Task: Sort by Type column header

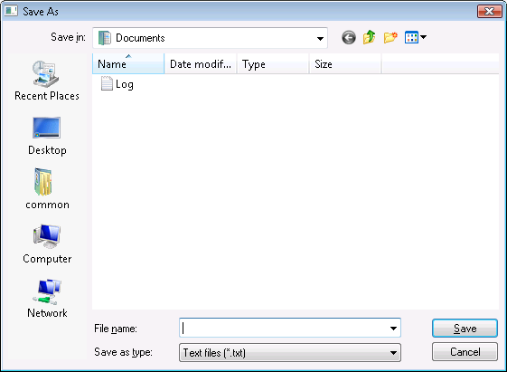Action: 273,63
